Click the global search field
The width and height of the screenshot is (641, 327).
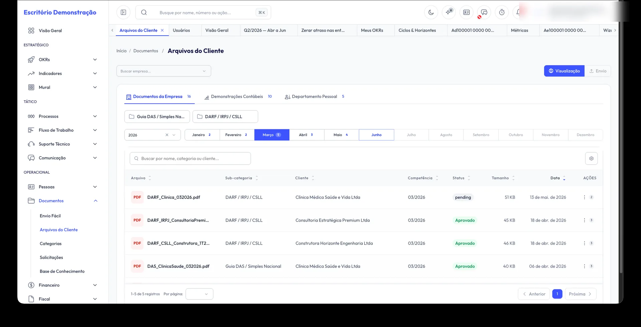tap(203, 12)
